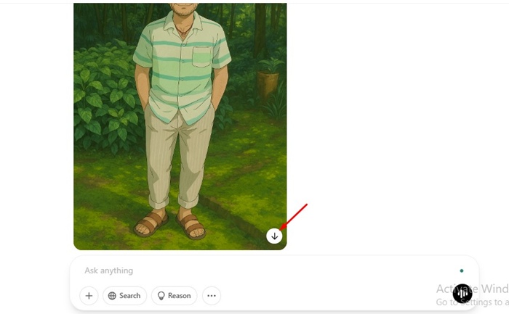
Task: Click the globe icon in the Search pill
Action: coord(112,296)
